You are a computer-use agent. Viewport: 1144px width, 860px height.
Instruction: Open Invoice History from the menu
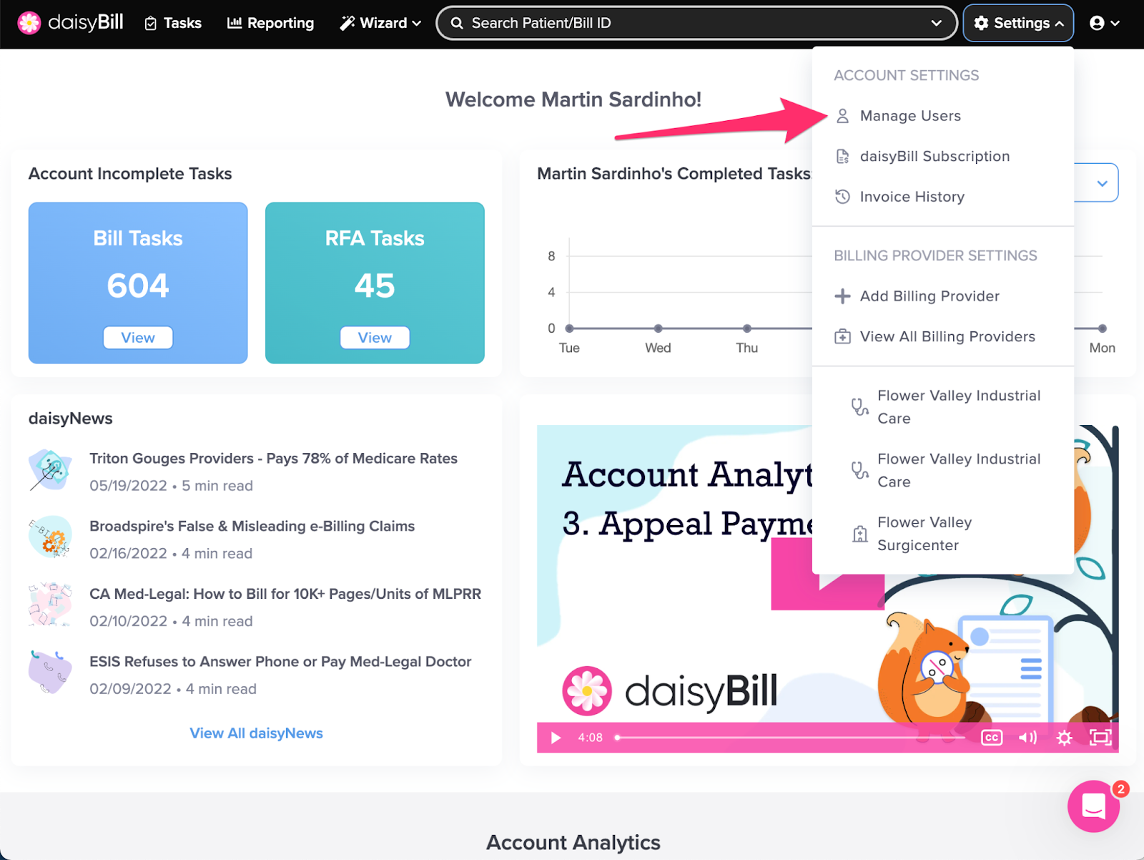[x=912, y=196]
